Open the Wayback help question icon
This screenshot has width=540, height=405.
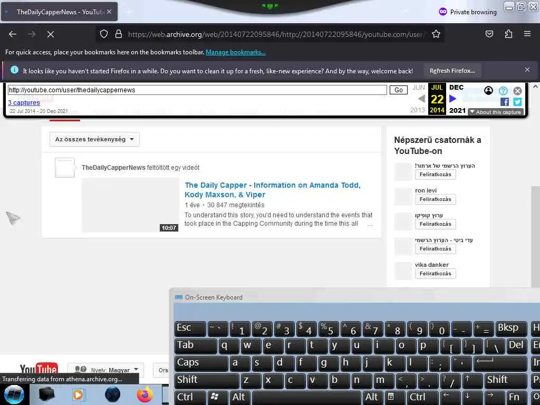tap(503, 91)
